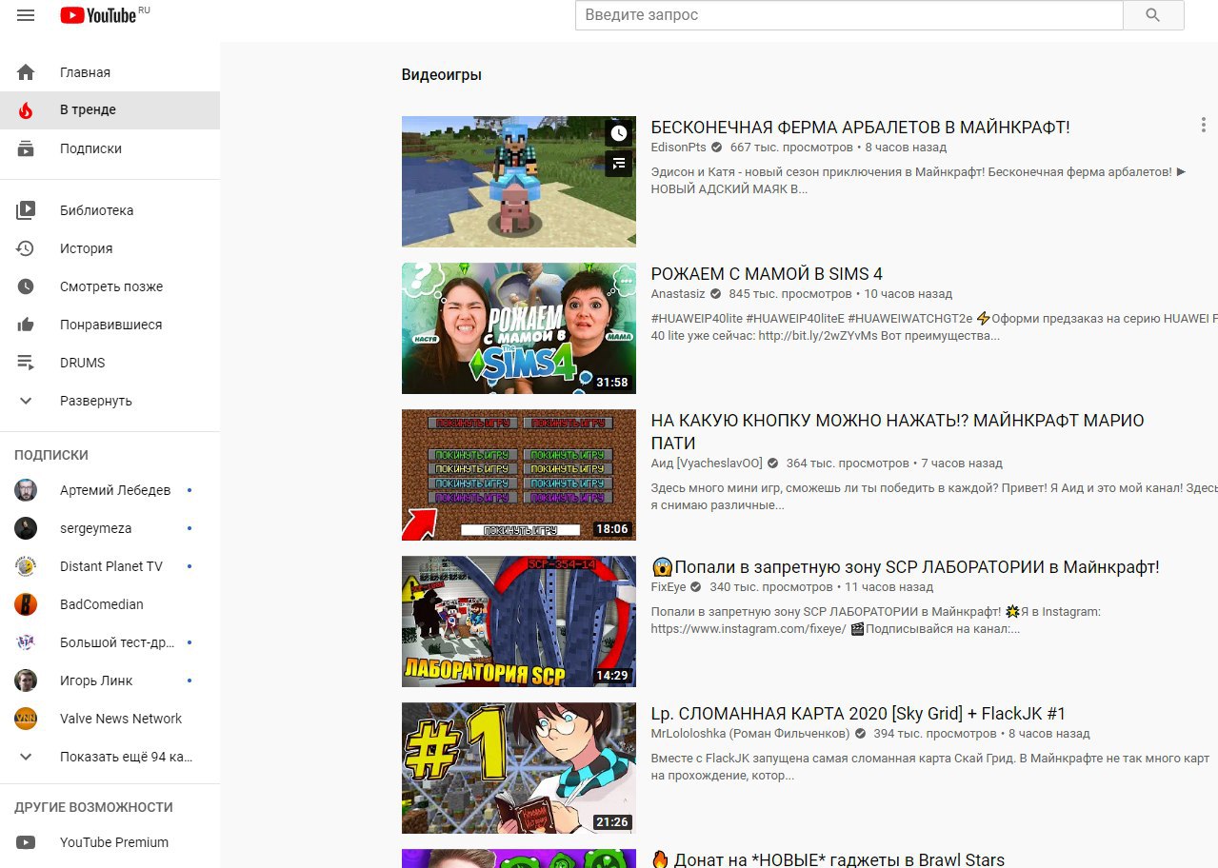Screen dimensions: 1218x868
Task: Open Смотреть позже menu label
Action: [111, 286]
